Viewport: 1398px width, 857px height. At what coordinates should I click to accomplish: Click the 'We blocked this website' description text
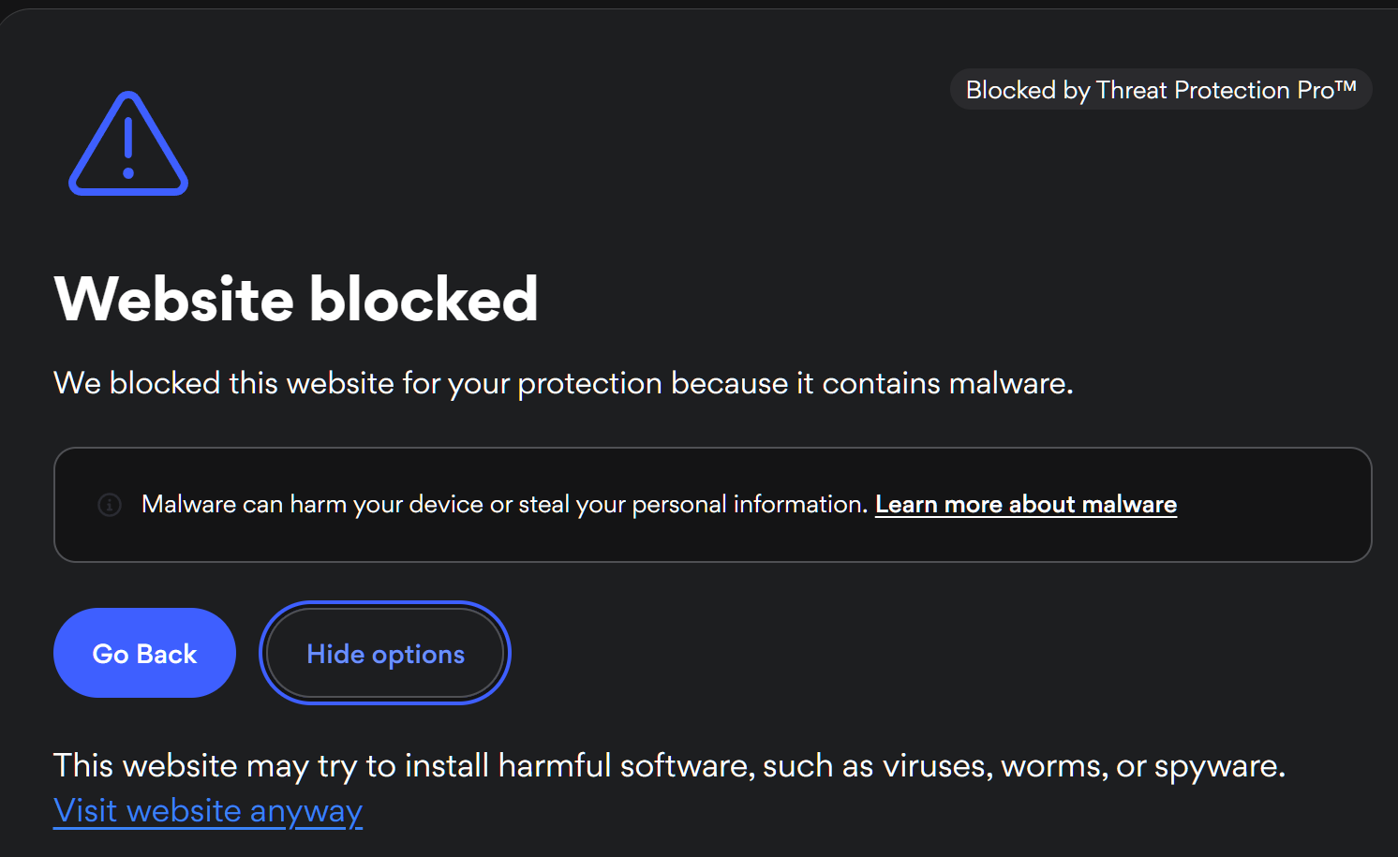click(x=562, y=383)
